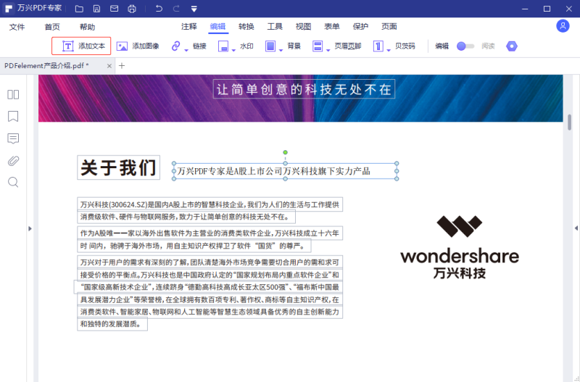580x382 pixels.
Task: Click the 关于我们 heading text box
Action: tap(118, 167)
